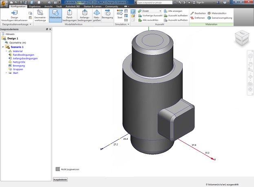Click Design hinzufügen/aktualisieren tool

pos(14,15)
